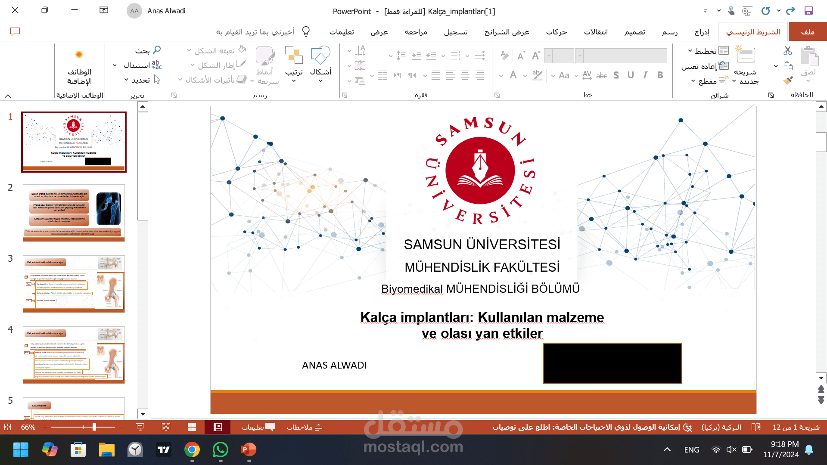The height and width of the screenshot is (465, 827).
Task: Click the Decrease Font Size icon
Action: coord(521,56)
